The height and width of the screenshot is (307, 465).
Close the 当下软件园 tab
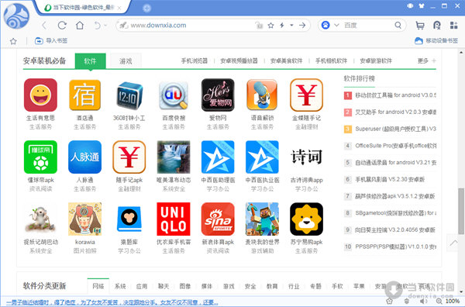click(x=119, y=9)
